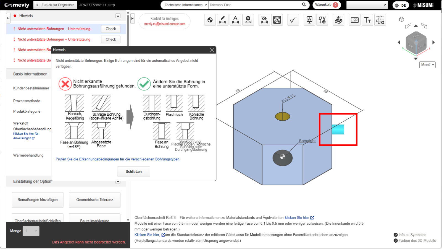Image resolution: width=442 pixels, height=249 pixels.
Task: Click the 6VIEWS download icon
Action: click(380, 20)
